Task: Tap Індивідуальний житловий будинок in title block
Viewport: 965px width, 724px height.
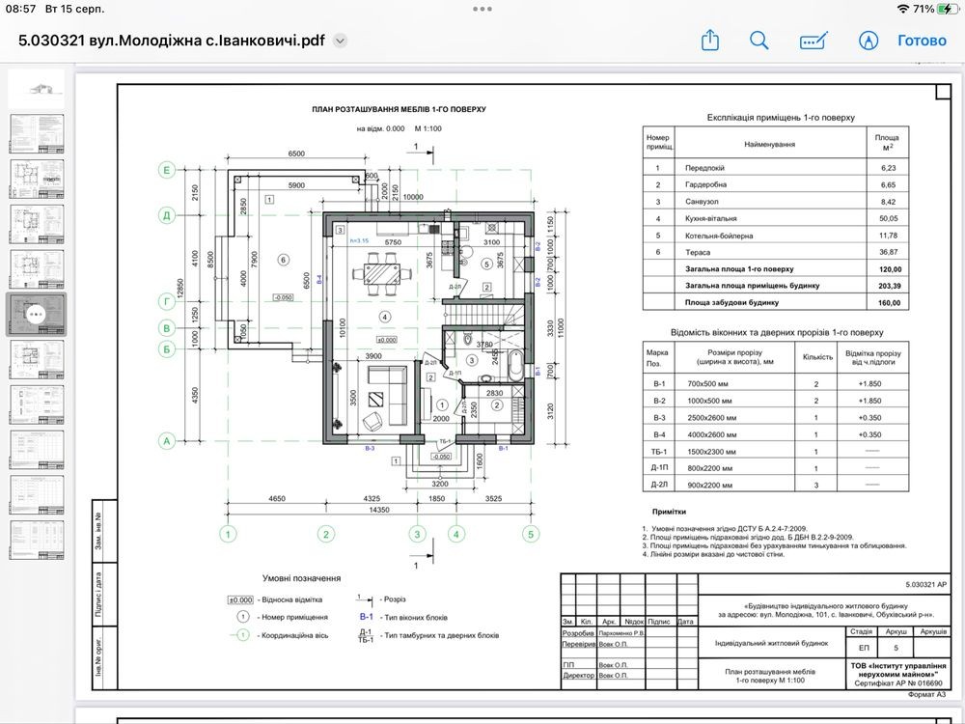Action: [771, 643]
